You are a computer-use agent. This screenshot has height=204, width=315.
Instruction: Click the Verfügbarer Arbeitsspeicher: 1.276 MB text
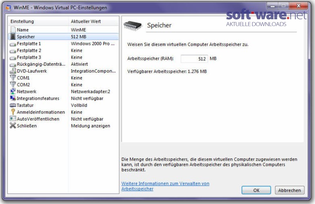(167, 71)
